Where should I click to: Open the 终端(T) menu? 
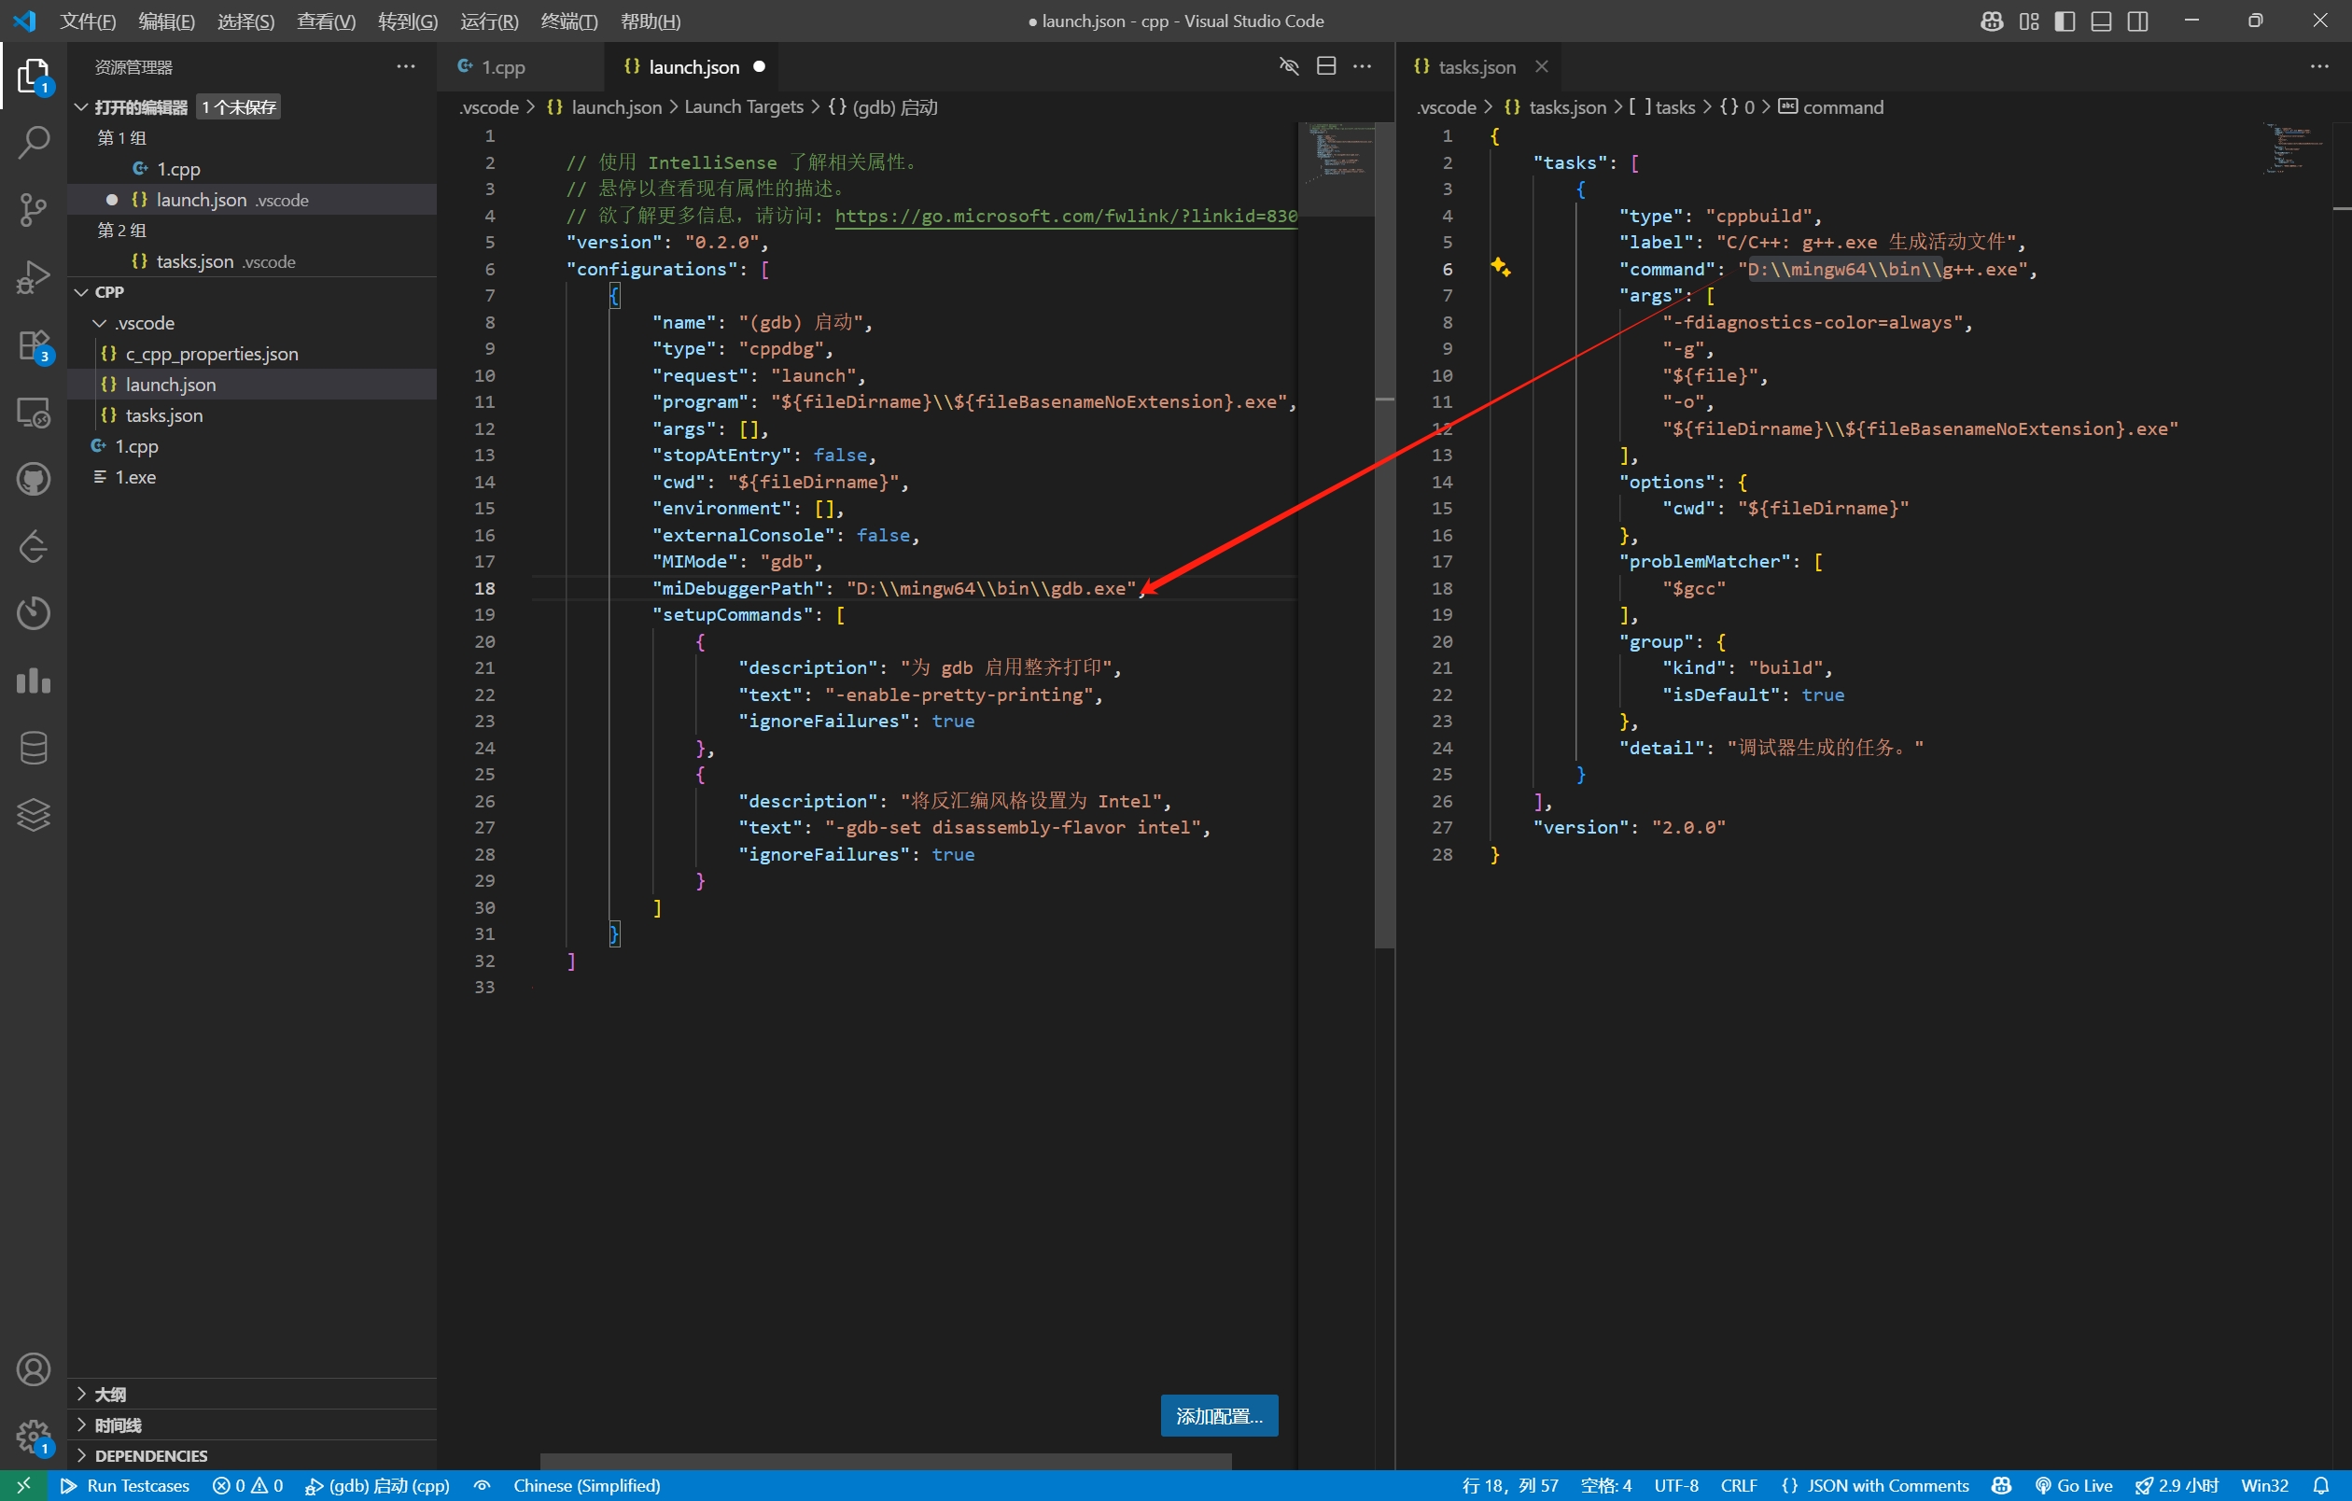568,21
